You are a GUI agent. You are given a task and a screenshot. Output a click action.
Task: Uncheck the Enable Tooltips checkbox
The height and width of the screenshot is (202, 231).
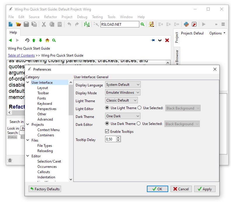coord(107,132)
